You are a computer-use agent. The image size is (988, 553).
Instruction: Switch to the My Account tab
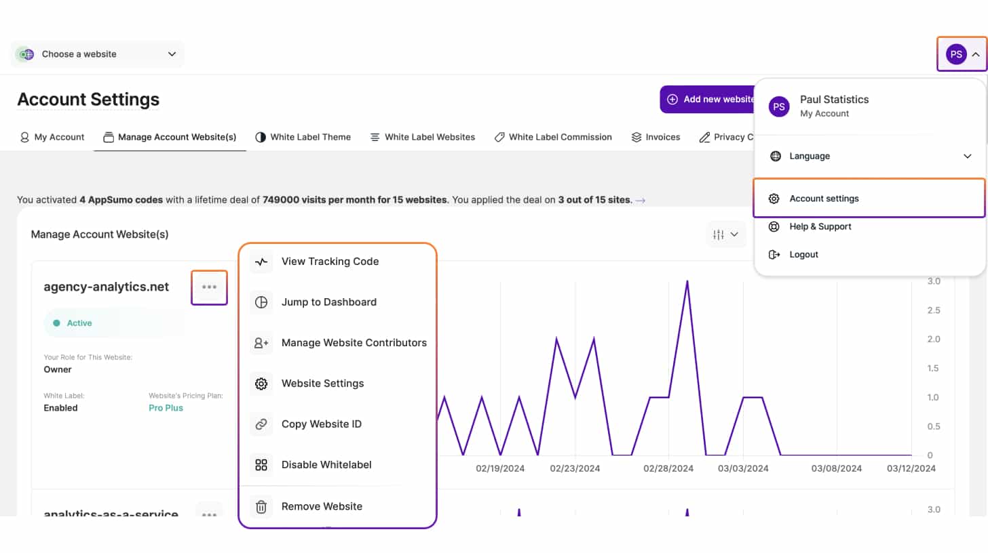tap(52, 137)
